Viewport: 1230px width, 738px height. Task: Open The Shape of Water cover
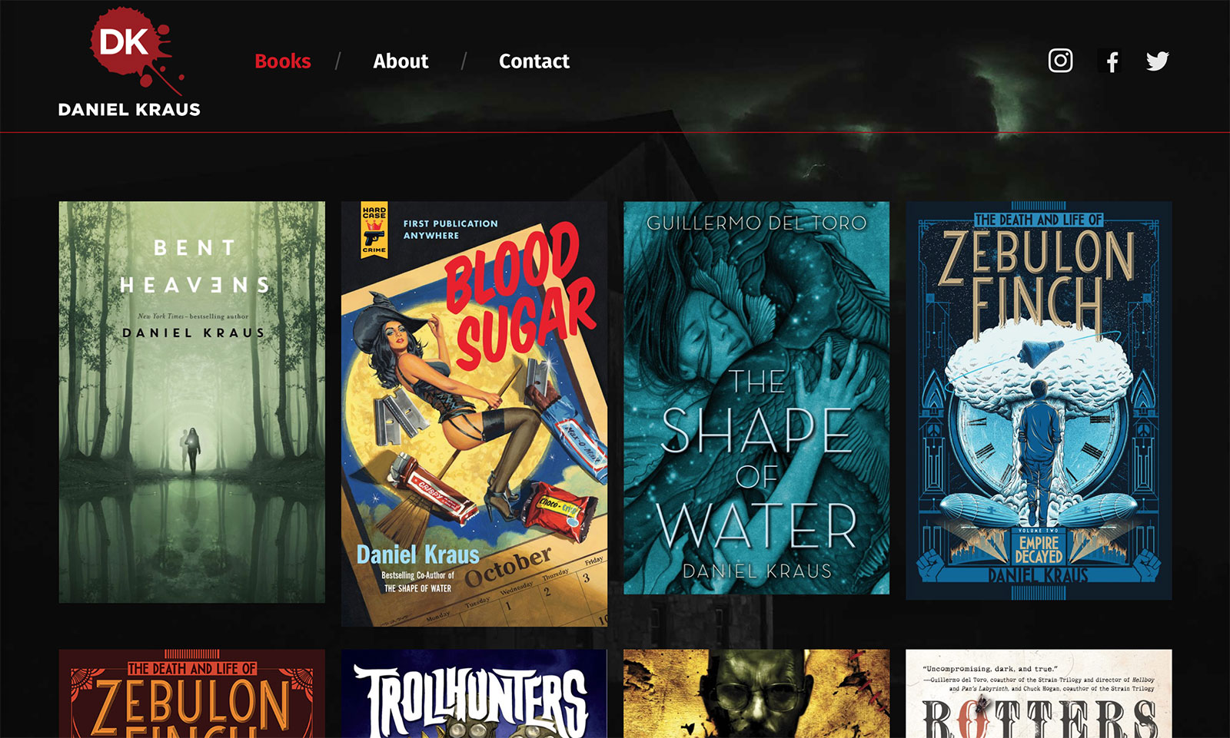[x=756, y=398]
